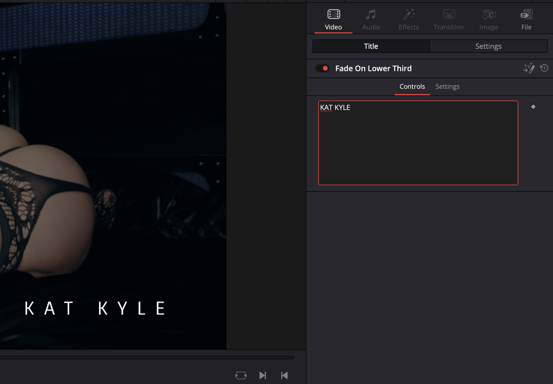This screenshot has height=384, width=553.
Task: Open Settings tab next to Controls
Action: point(447,87)
